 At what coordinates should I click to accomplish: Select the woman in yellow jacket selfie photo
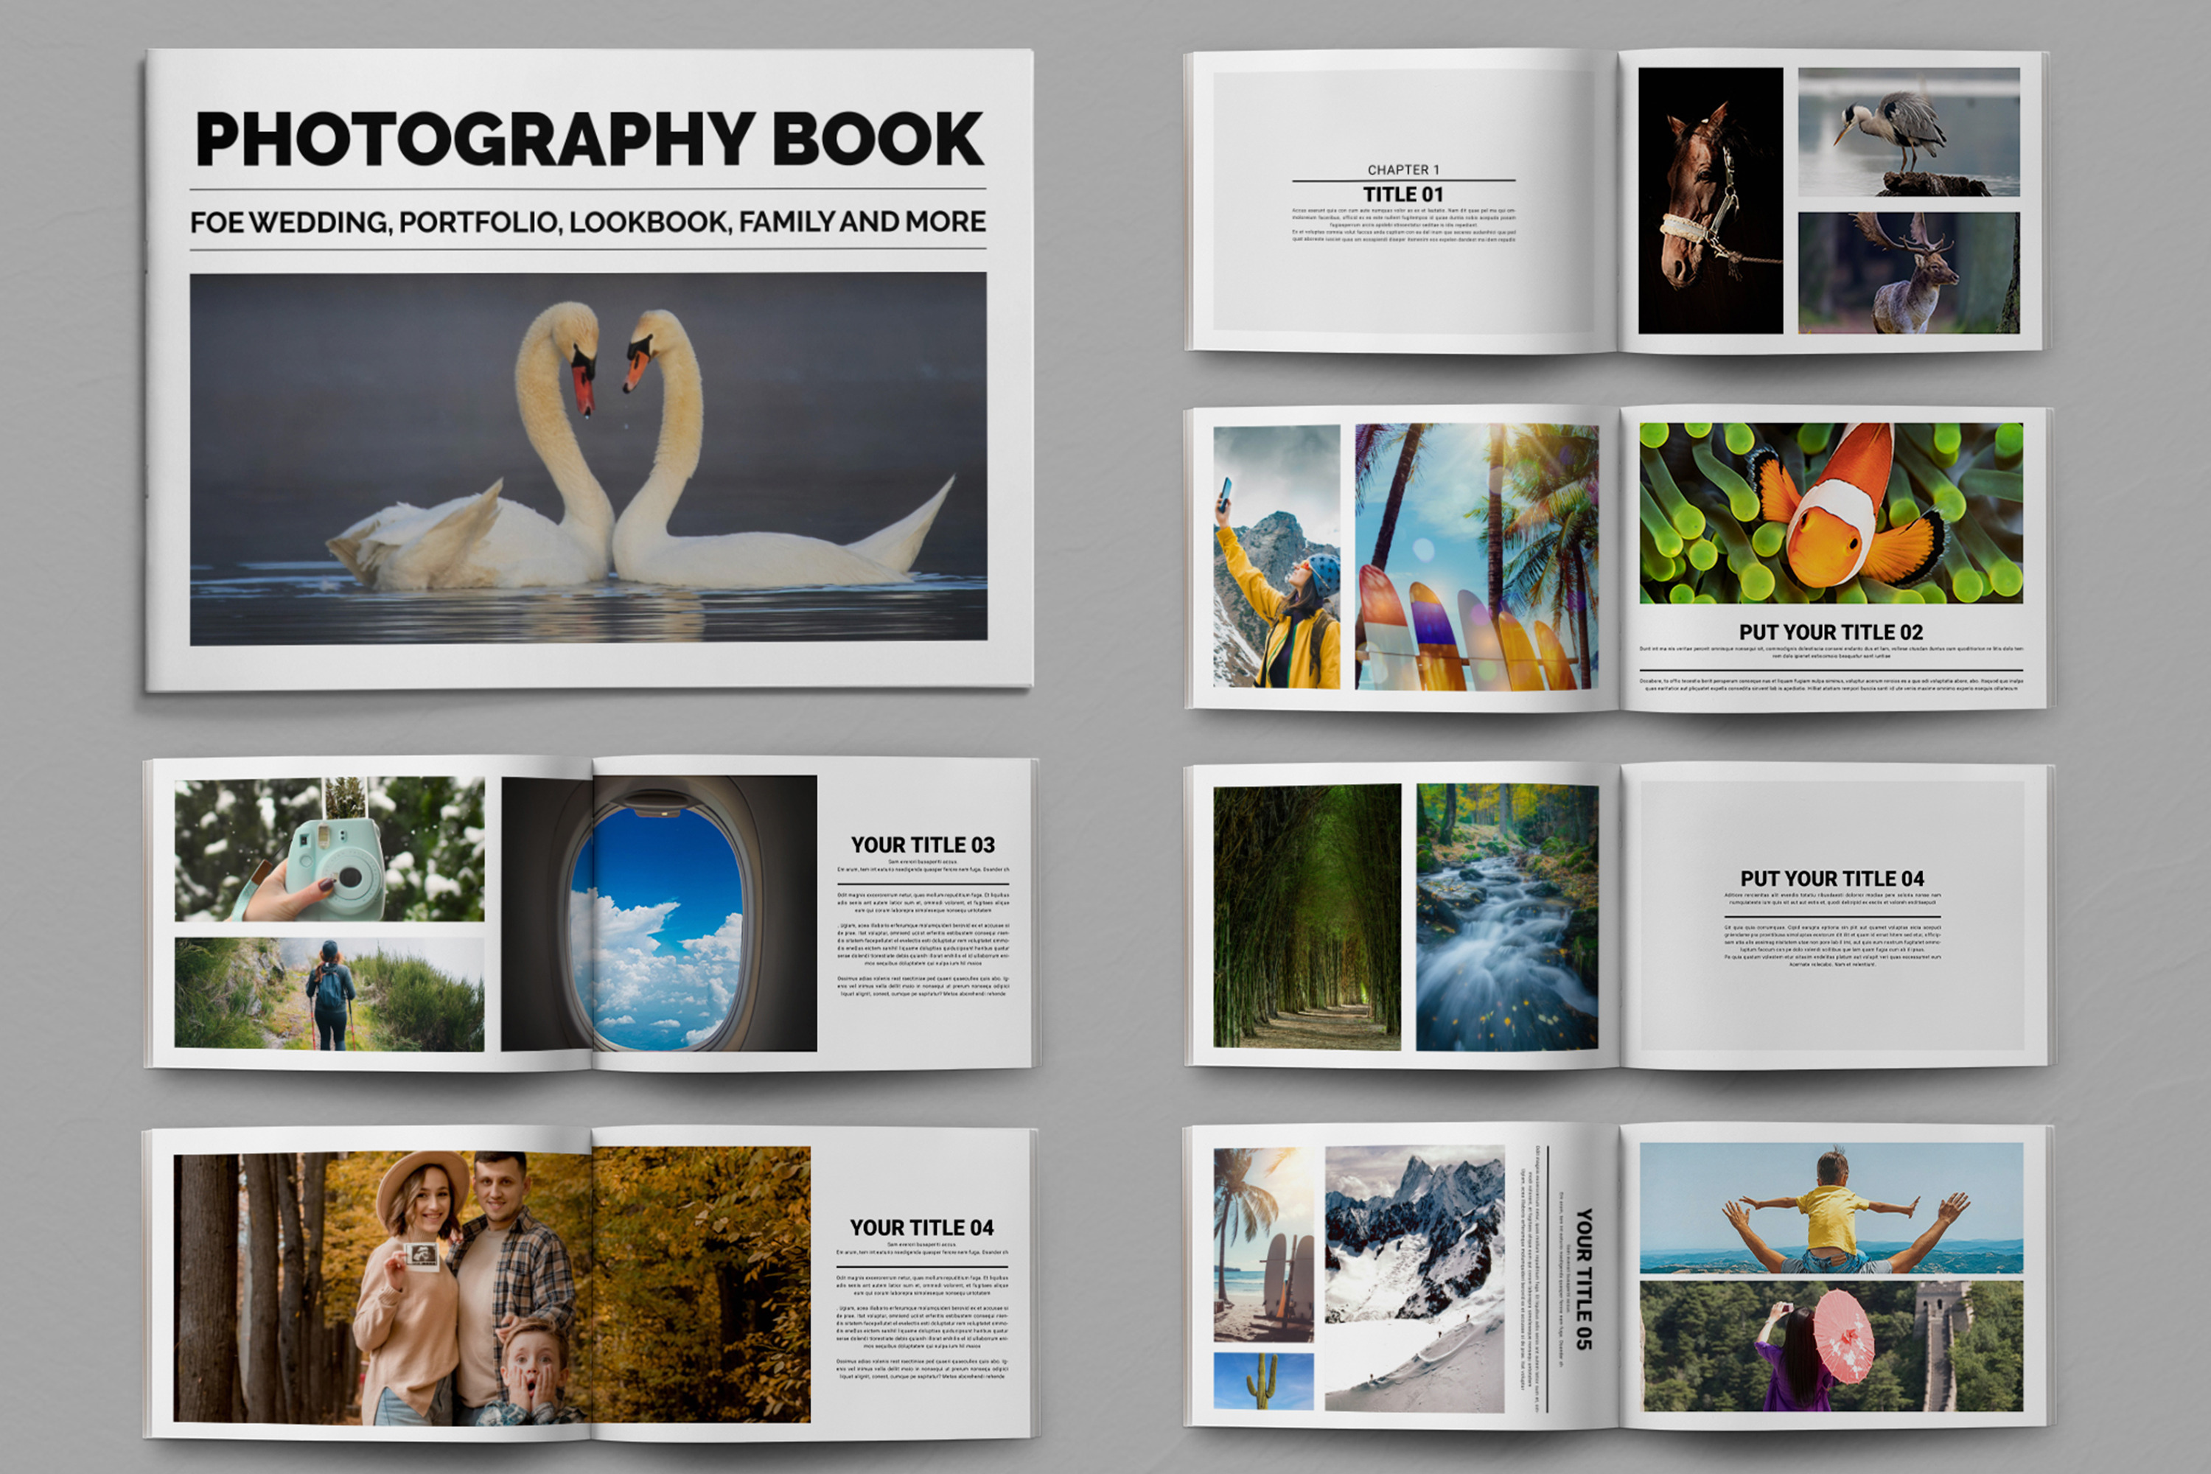click(x=1276, y=556)
